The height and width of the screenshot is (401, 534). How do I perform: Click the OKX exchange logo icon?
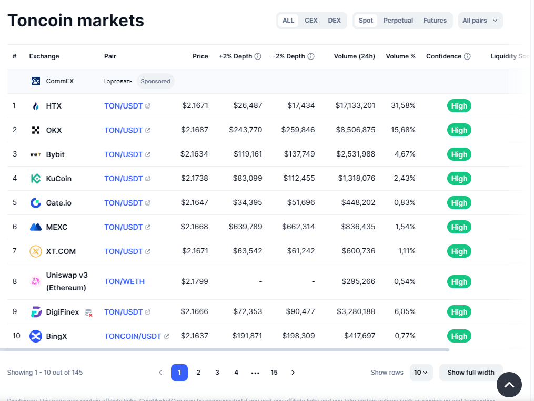pos(36,130)
